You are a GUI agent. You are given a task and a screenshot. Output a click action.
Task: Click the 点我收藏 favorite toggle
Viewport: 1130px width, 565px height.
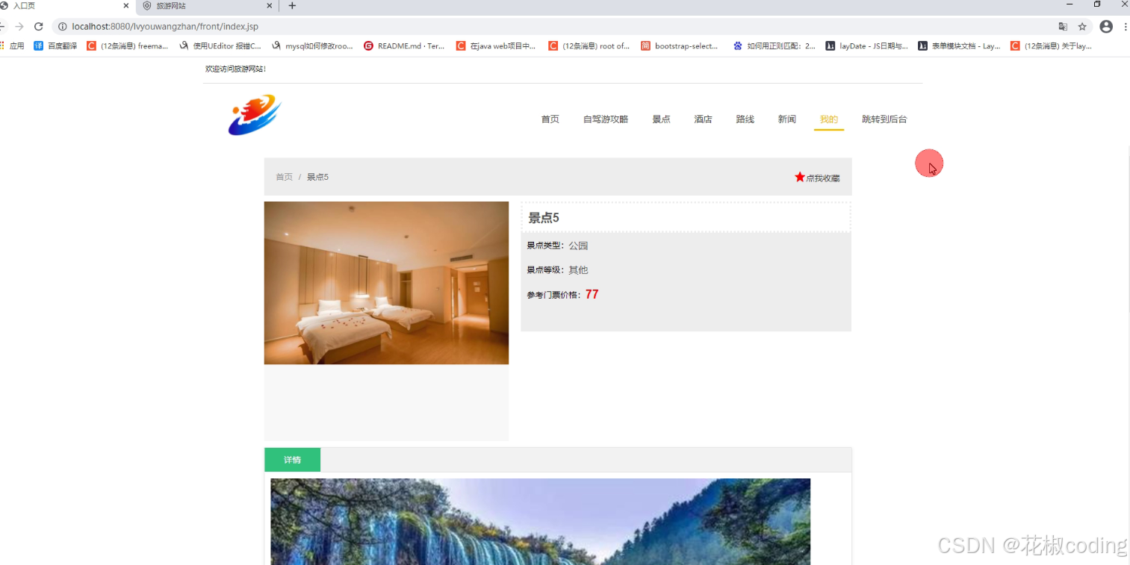(824, 178)
